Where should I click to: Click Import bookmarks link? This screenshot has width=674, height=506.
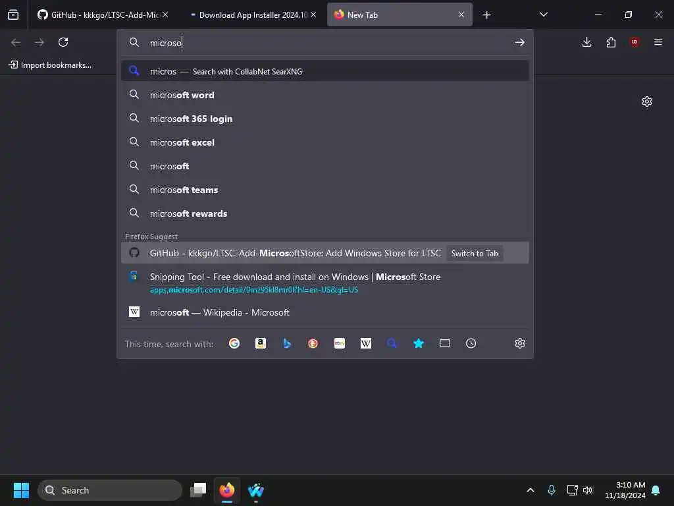tap(50, 65)
